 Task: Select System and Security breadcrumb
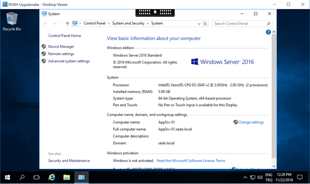(x=128, y=23)
